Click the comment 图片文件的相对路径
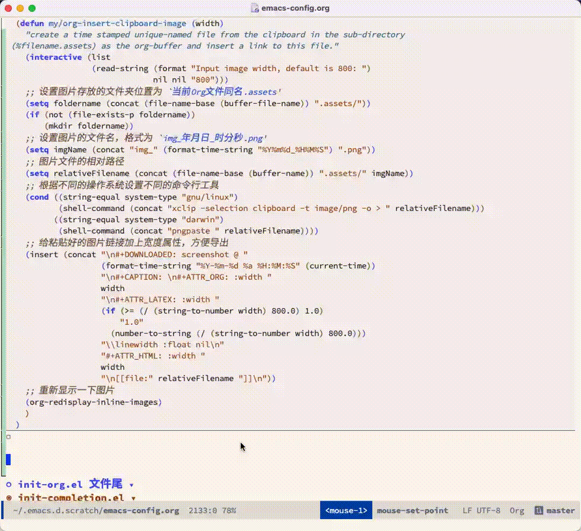This screenshot has width=581, height=531. (75, 161)
